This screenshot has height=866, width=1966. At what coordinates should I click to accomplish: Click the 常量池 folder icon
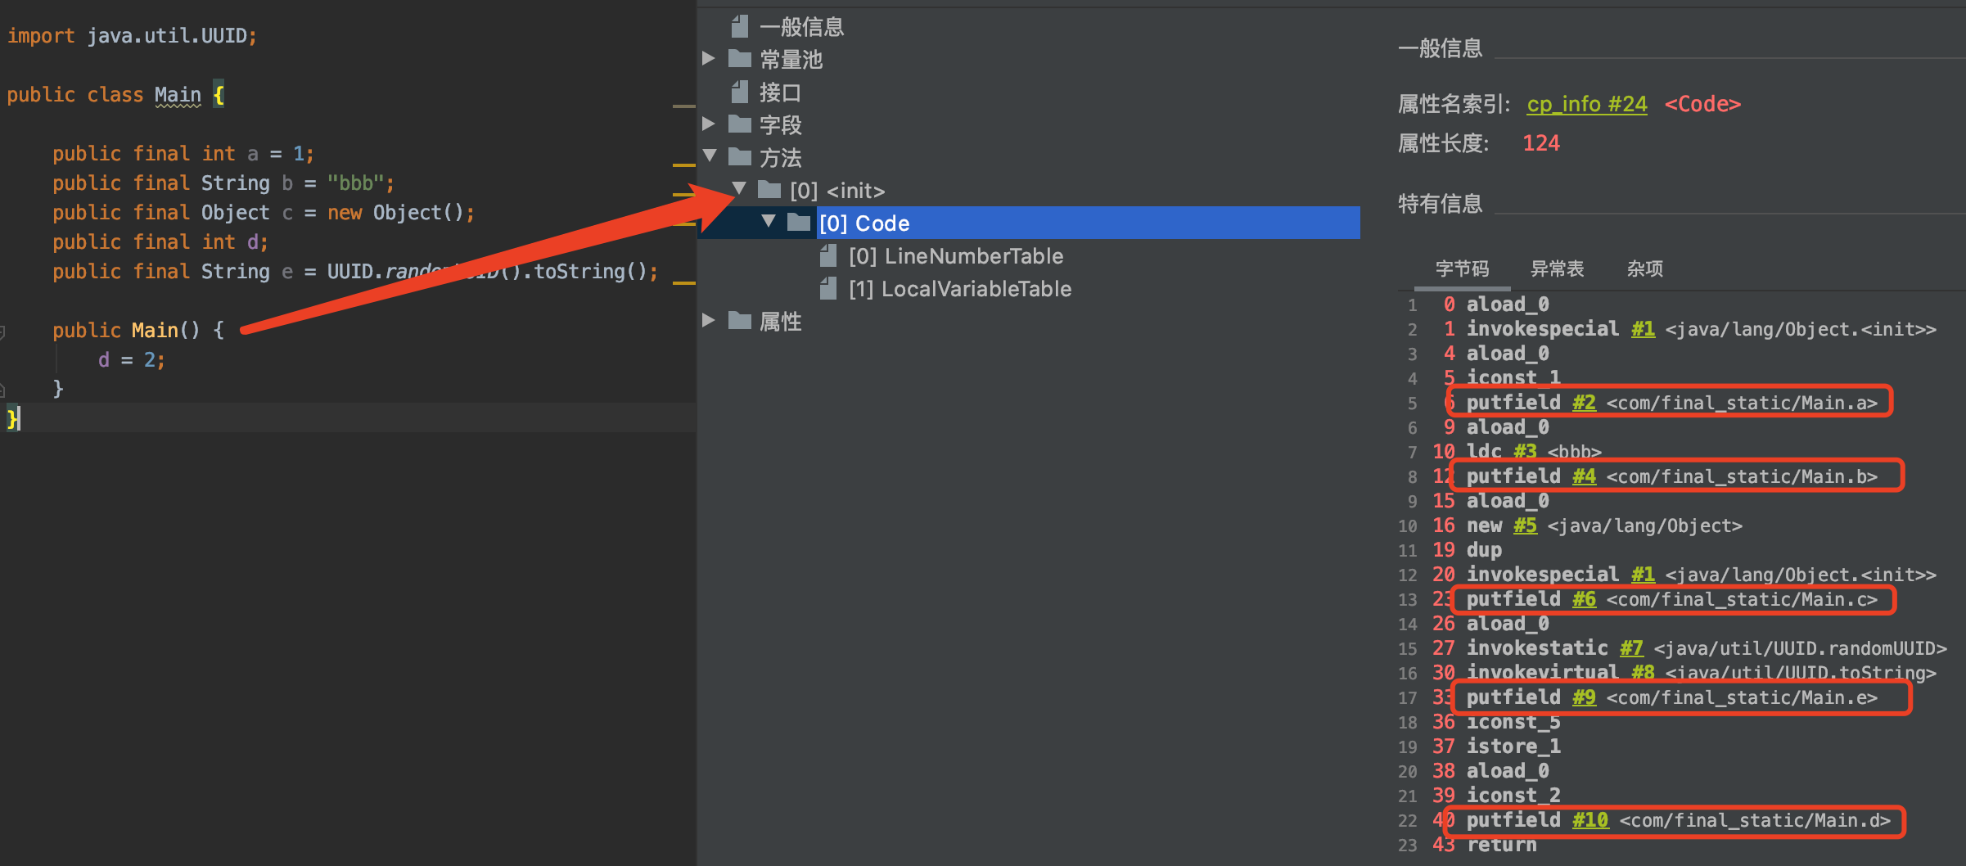coord(739,59)
